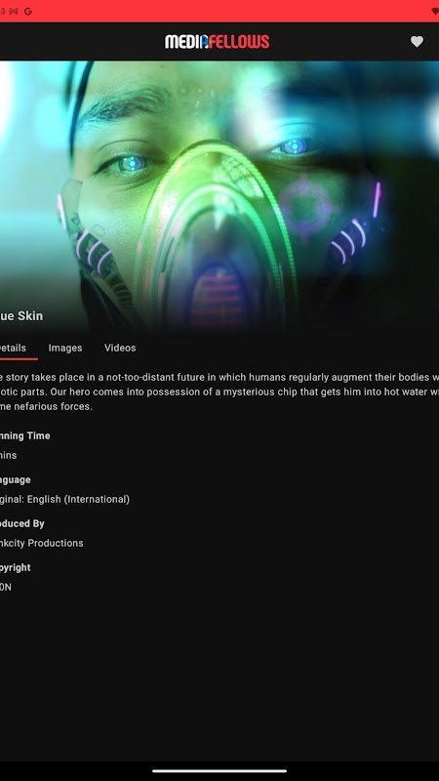Click the clock time in status bar
This screenshot has height=781, width=439.
tap(3, 11)
